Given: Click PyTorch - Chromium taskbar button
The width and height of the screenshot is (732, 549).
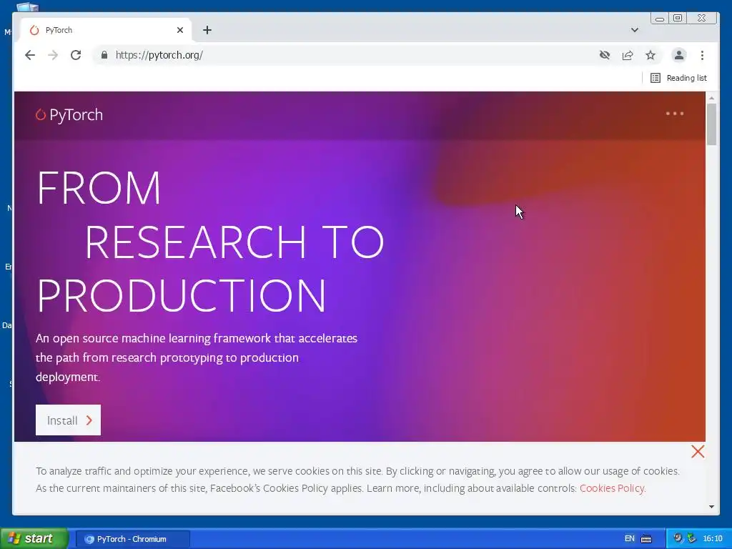Looking at the screenshot, I should (x=132, y=539).
